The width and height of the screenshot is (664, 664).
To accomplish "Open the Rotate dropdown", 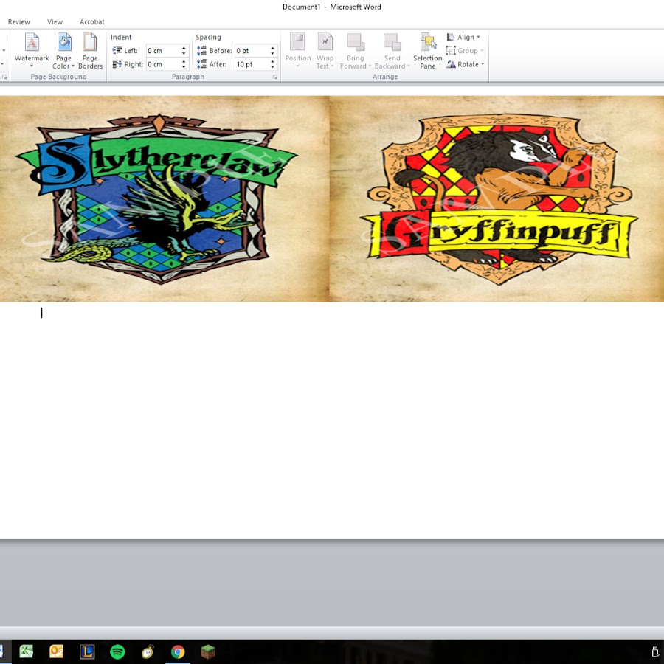I will [466, 64].
